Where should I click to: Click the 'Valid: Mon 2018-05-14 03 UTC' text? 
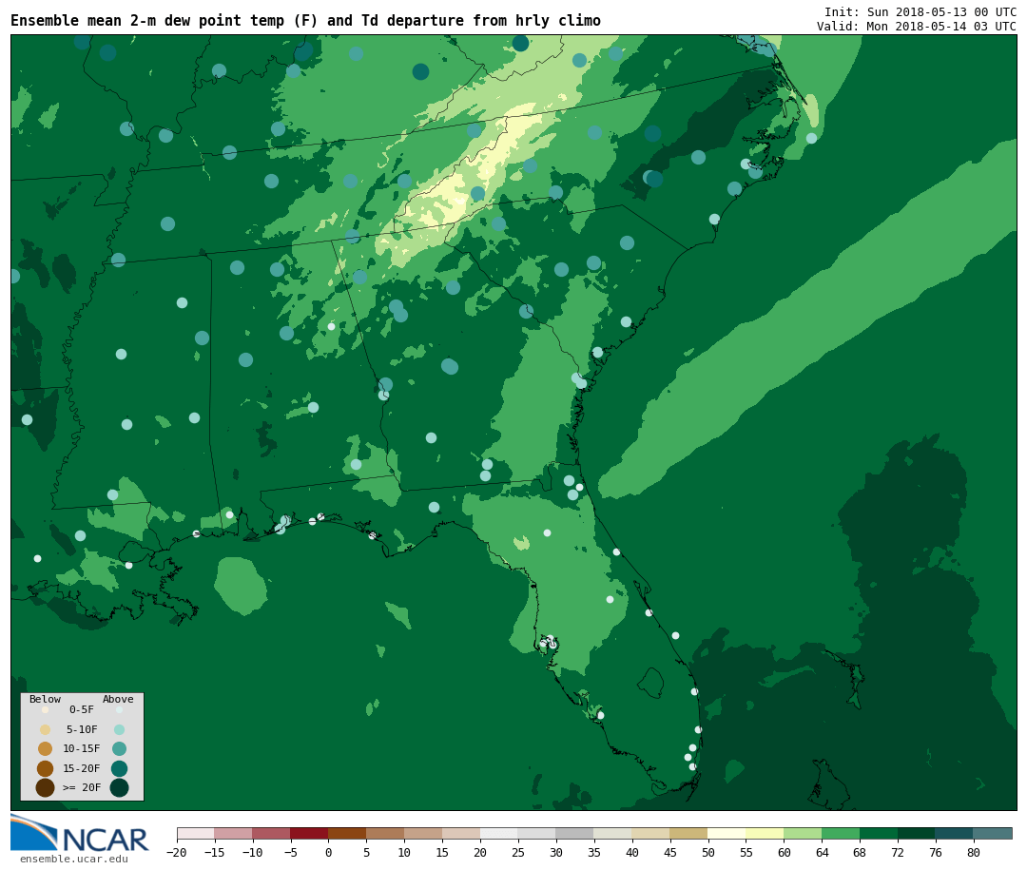tap(916, 27)
